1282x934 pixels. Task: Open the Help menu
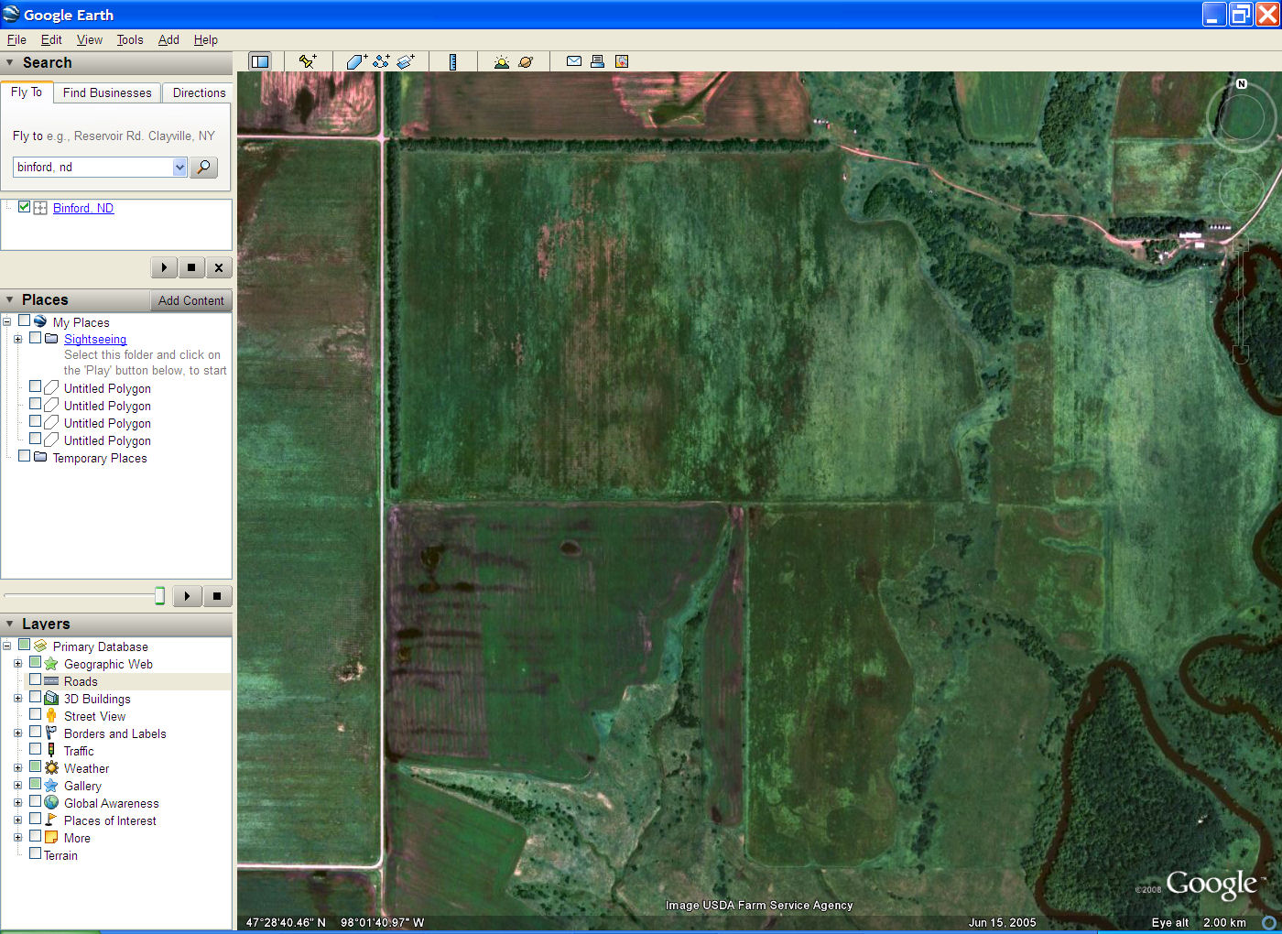tap(206, 39)
